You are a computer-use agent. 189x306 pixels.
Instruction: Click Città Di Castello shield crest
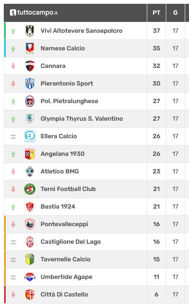coord(30,294)
